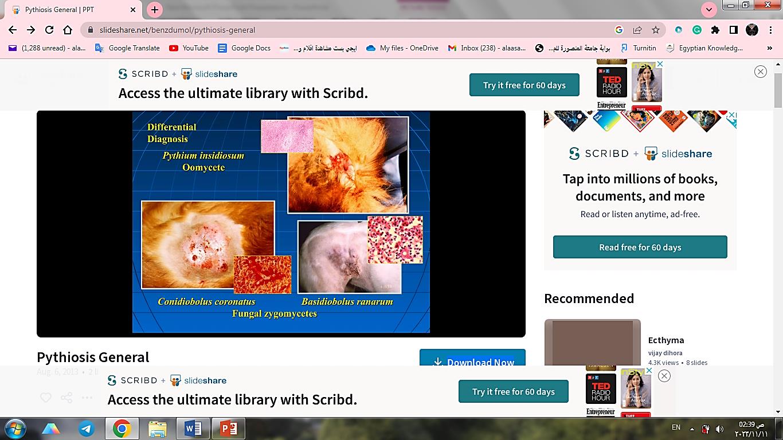Click Try it free for 60 days at top
The image size is (783, 440).
(524, 85)
